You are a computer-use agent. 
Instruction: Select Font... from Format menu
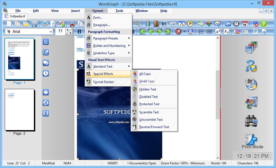[108, 17]
